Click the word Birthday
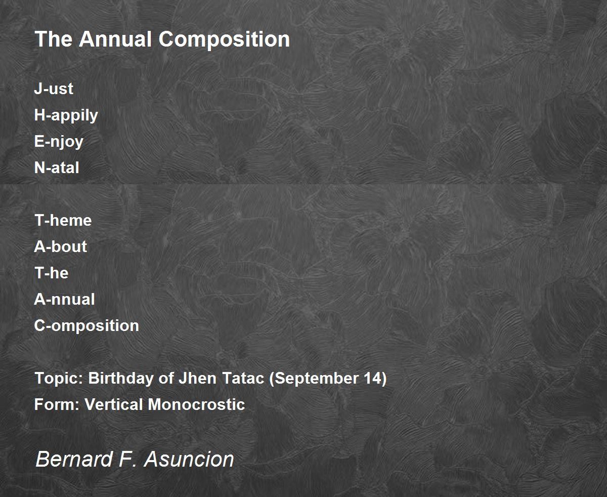Viewport: 607px width, 497px height. click(x=122, y=378)
